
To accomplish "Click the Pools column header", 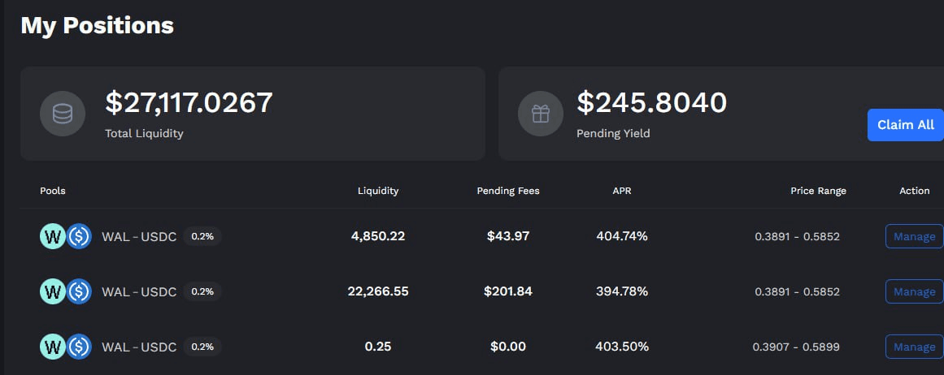I will tap(53, 191).
